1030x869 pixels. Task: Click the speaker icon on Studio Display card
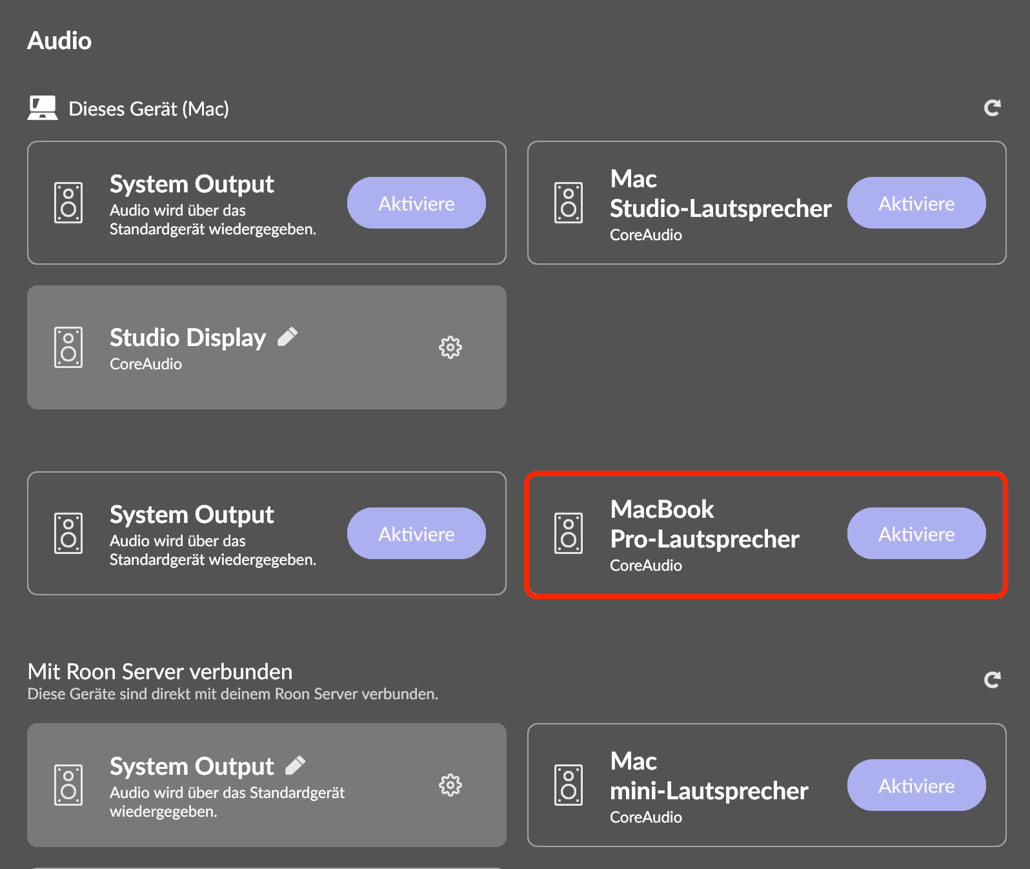[x=68, y=347]
